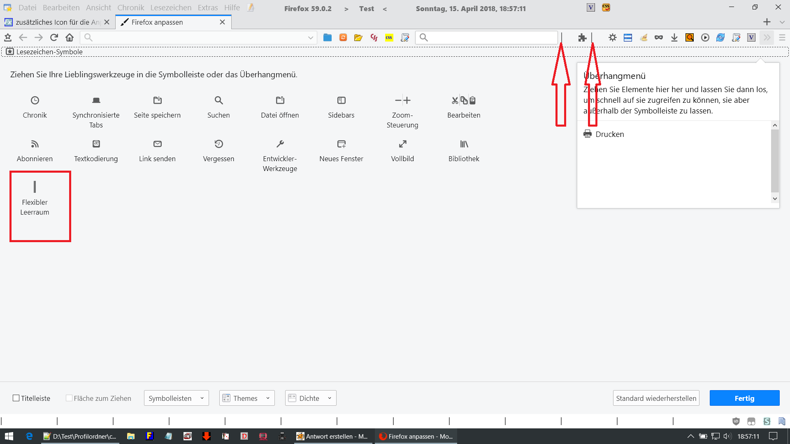
Task: Click the Überhangmenü panel scrollbar
Action: pos(775,161)
